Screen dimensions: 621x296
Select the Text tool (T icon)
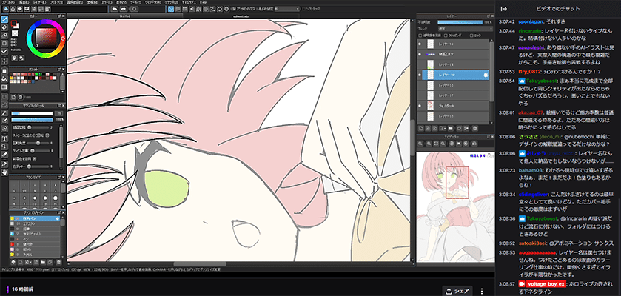[4, 138]
